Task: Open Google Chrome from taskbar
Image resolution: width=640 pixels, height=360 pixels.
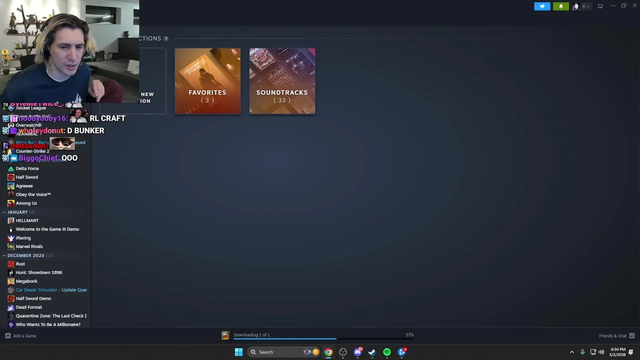Action: pyautogui.click(x=328, y=352)
